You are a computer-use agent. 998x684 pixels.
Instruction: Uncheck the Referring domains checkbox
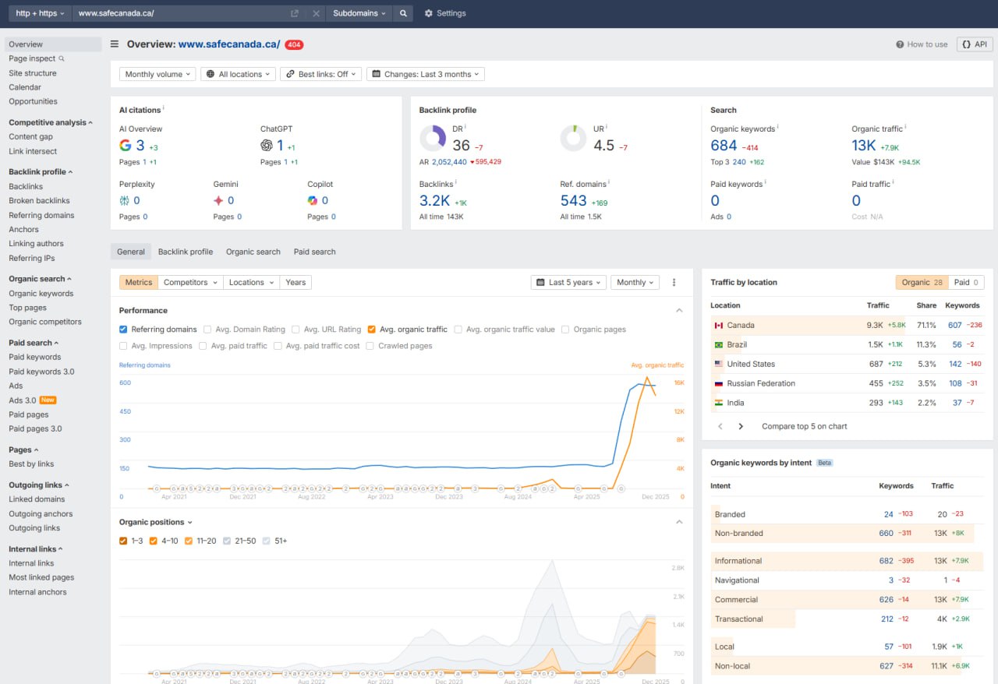click(x=123, y=330)
